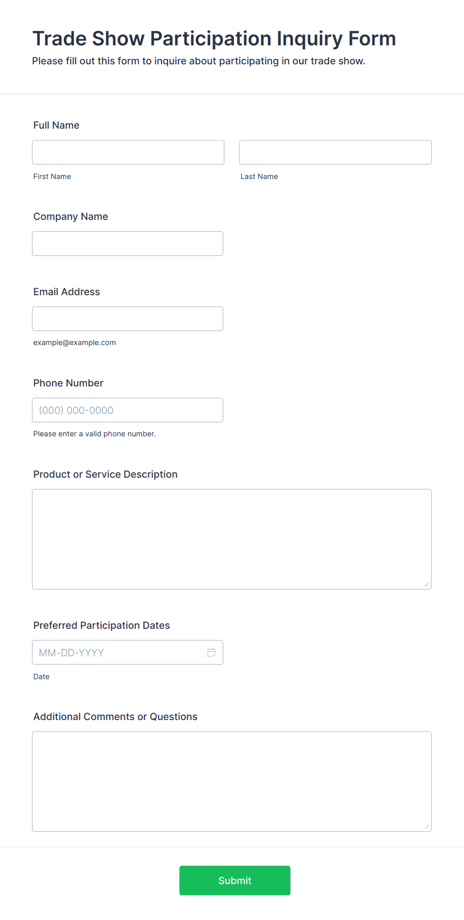Submit the inquiry form

(235, 881)
